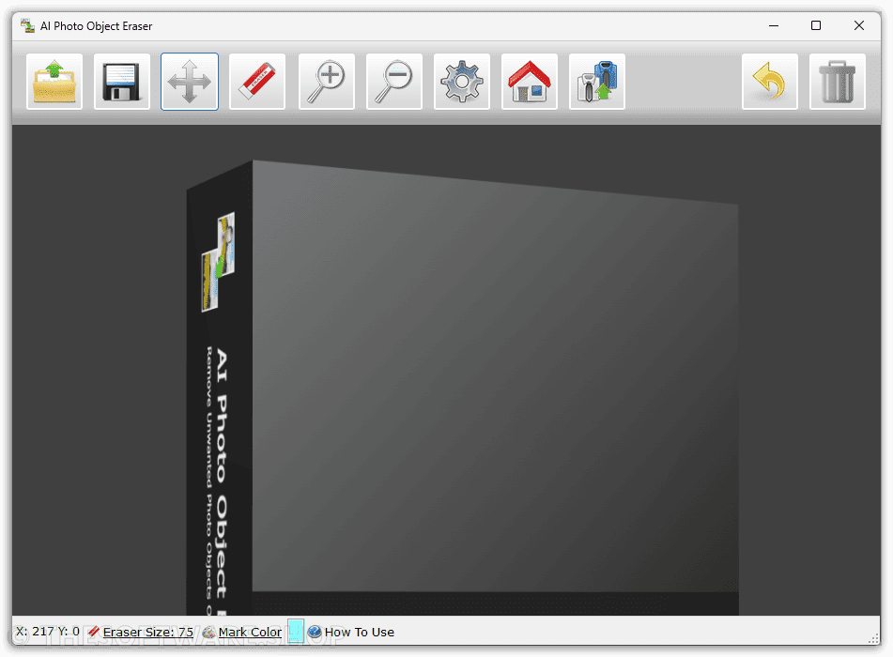Click the Eraser Size: 75 link

tap(148, 632)
